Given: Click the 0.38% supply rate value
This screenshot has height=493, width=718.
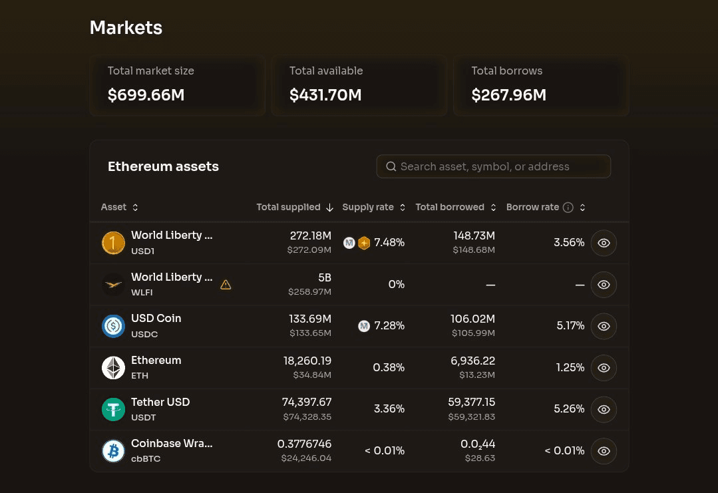Looking at the screenshot, I should click(389, 367).
